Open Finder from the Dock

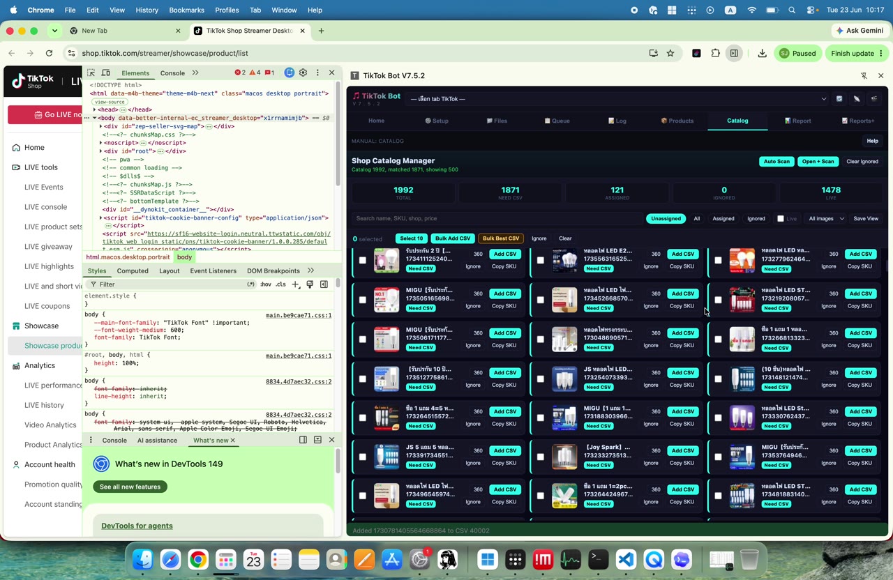pos(143,559)
